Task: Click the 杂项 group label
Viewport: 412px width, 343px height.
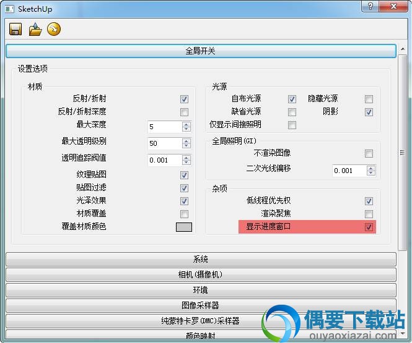Action: pyautogui.click(x=219, y=188)
